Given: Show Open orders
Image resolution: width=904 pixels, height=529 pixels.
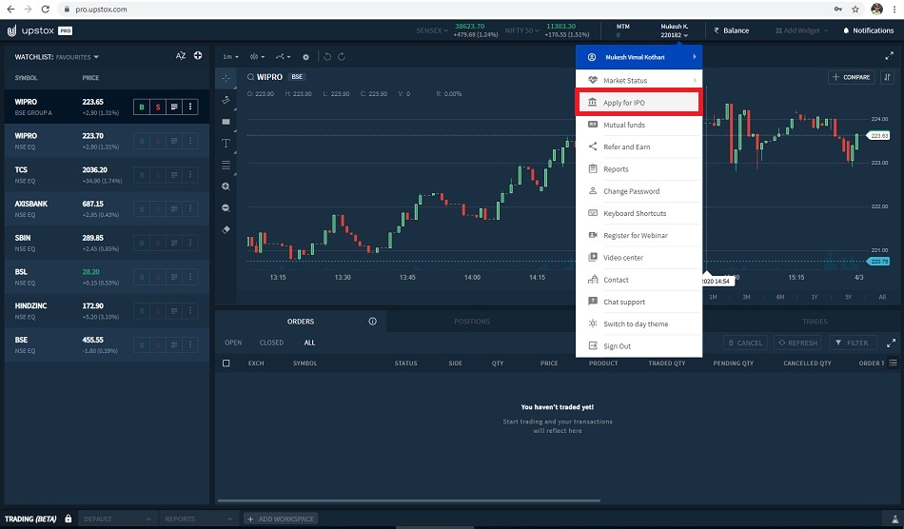Looking at the screenshot, I should (233, 343).
